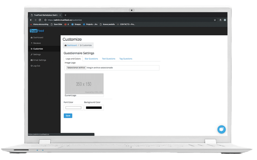Select Customize in the sidebar

(x=37, y=49)
